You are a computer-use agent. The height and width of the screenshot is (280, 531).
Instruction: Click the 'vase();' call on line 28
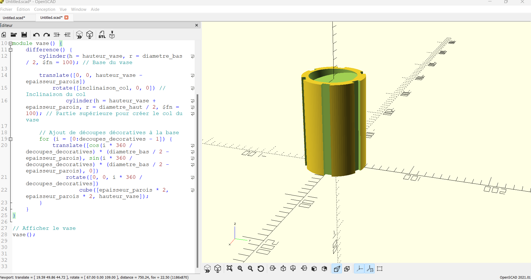(24, 235)
